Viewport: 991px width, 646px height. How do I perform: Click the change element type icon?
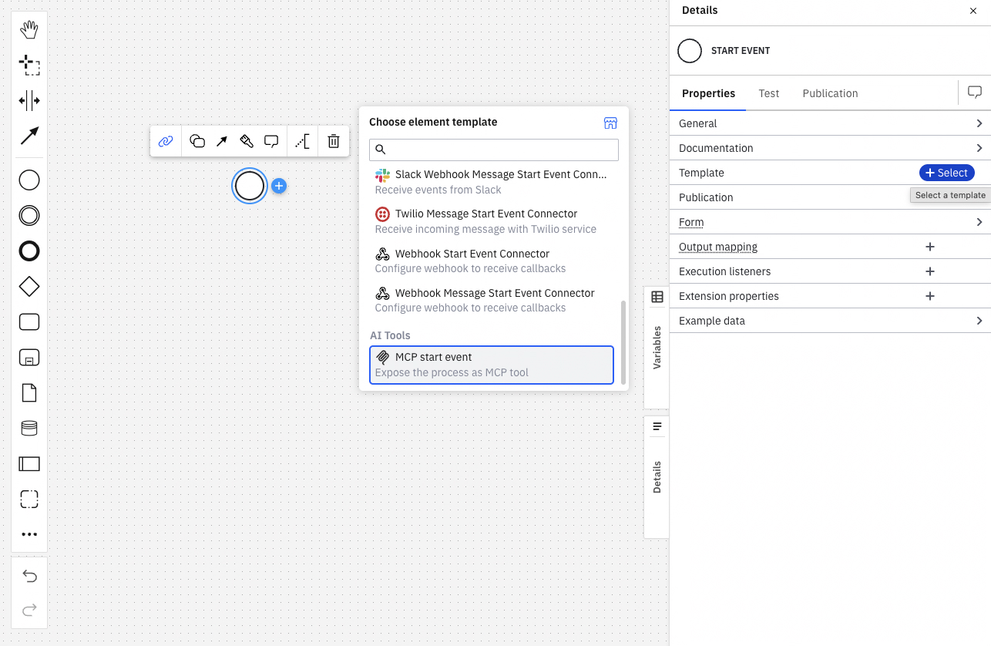197,141
